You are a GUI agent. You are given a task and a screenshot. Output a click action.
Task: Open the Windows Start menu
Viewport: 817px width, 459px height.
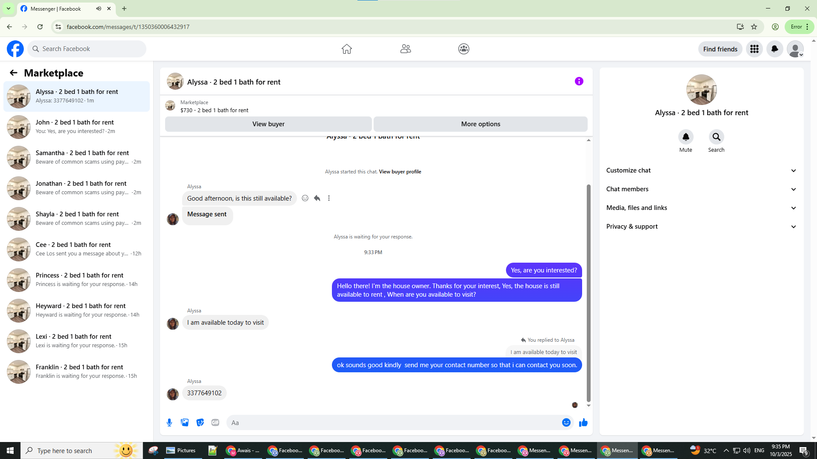[x=10, y=450]
